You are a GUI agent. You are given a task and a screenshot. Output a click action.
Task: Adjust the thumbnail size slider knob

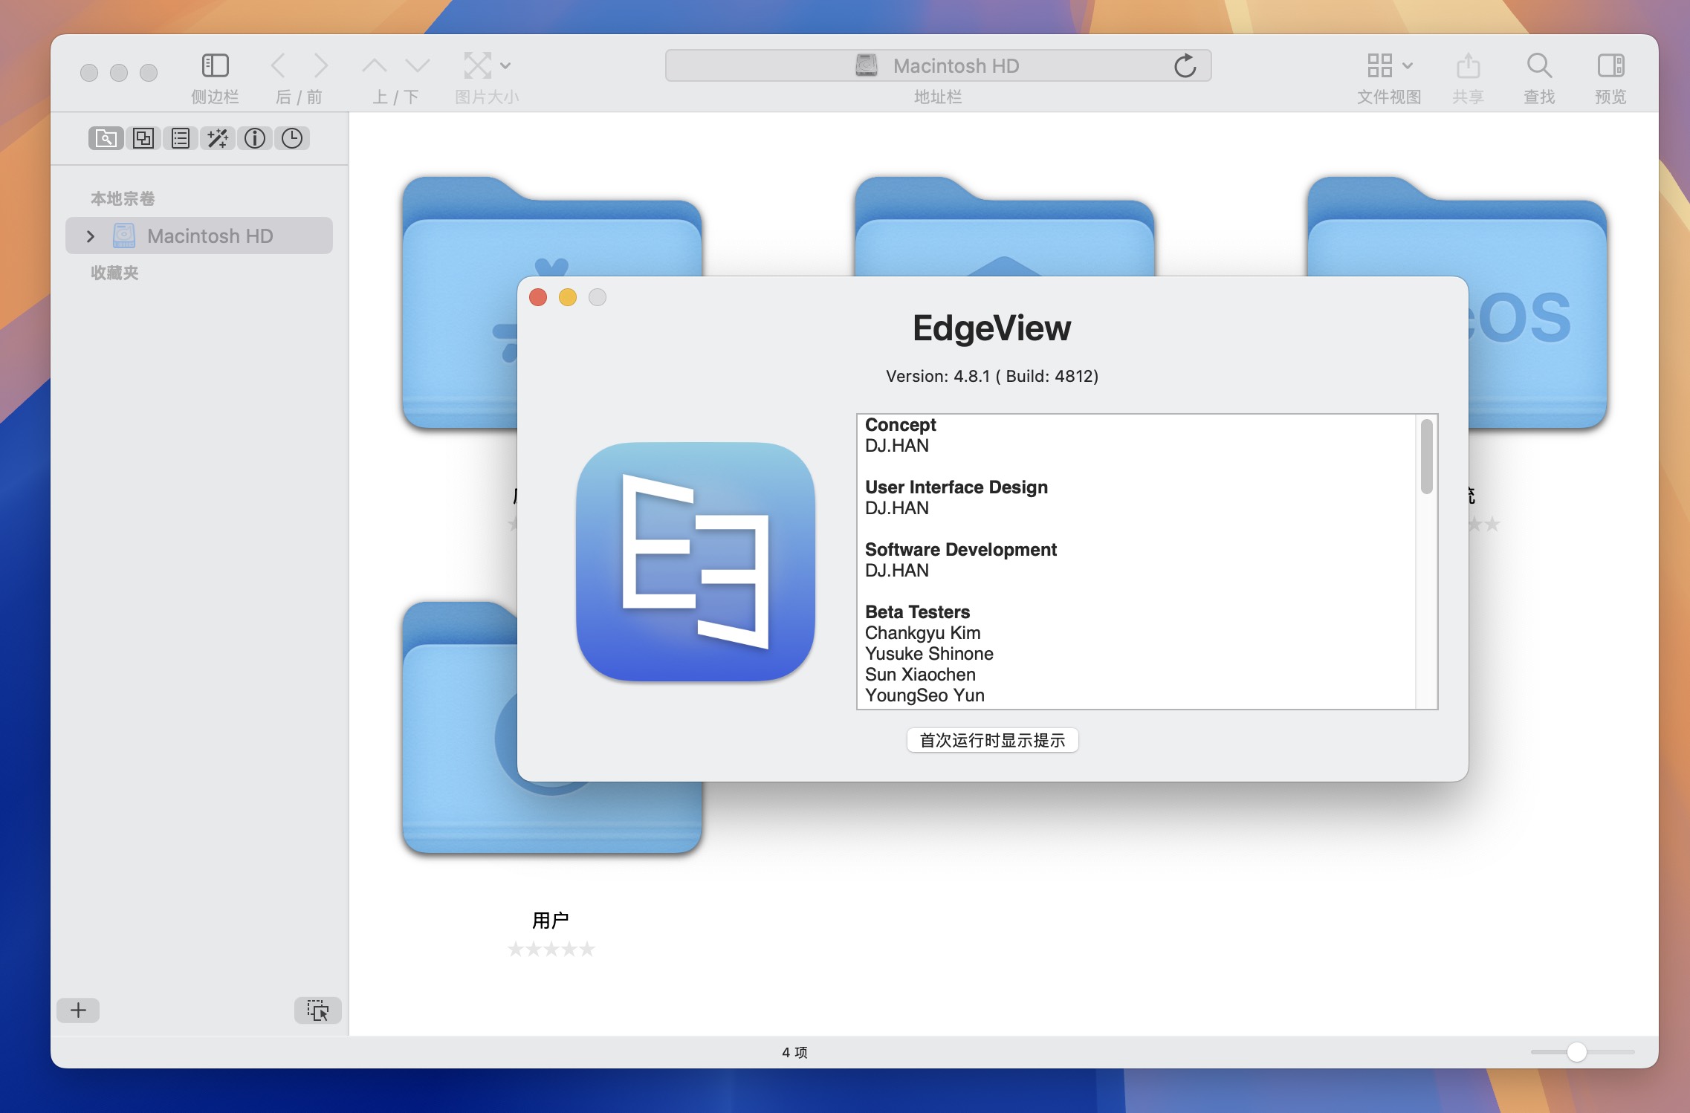1576,1052
